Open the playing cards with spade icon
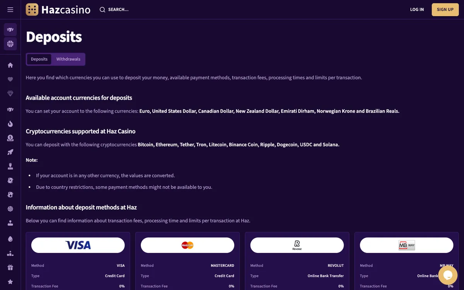The height and width of the screenshot is (290, 464). pos(10,194)
